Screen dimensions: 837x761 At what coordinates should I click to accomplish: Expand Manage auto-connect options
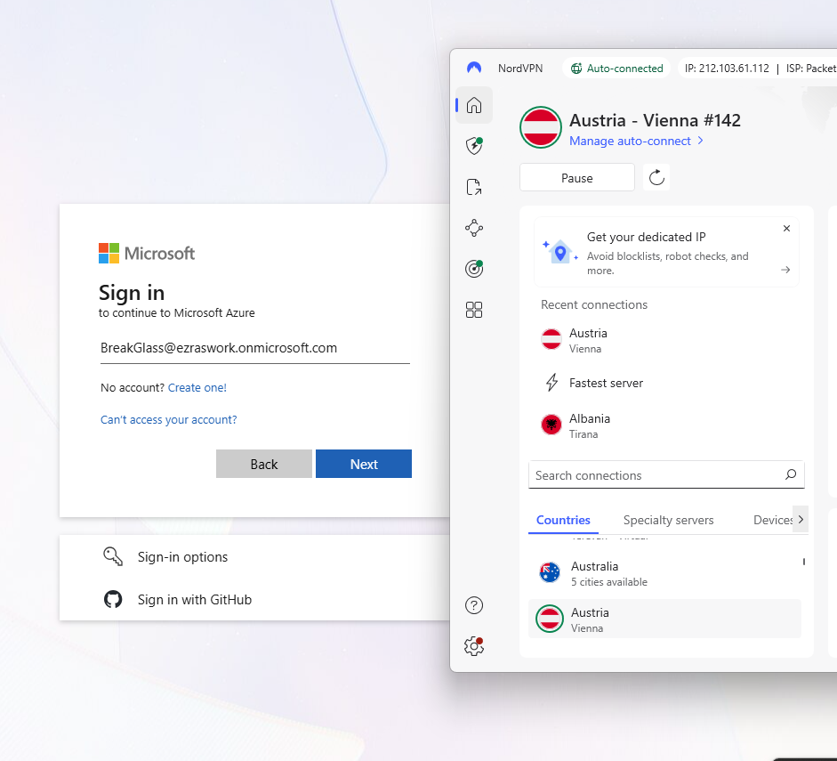click(637, 141)
